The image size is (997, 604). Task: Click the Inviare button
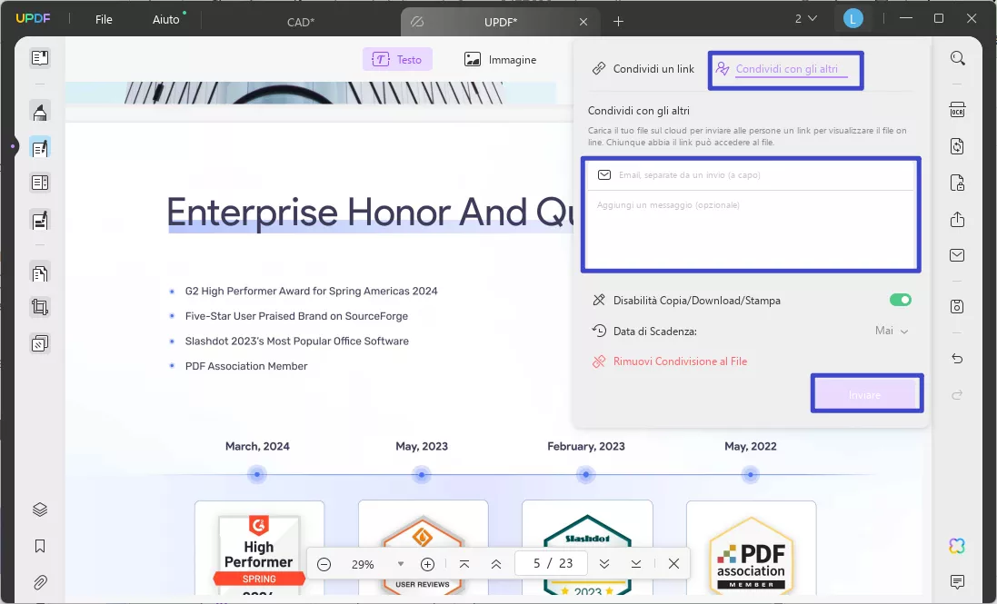pos(864,395)
